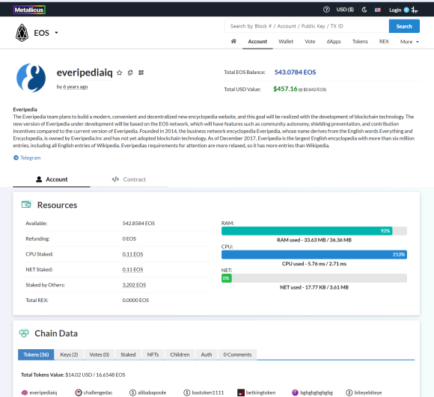
Task: Open the Telegram link
Action: tap(31, 158)
